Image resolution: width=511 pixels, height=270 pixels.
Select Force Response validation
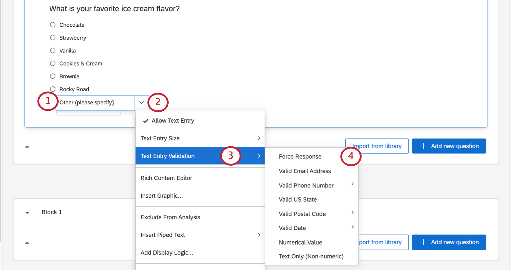300,156
